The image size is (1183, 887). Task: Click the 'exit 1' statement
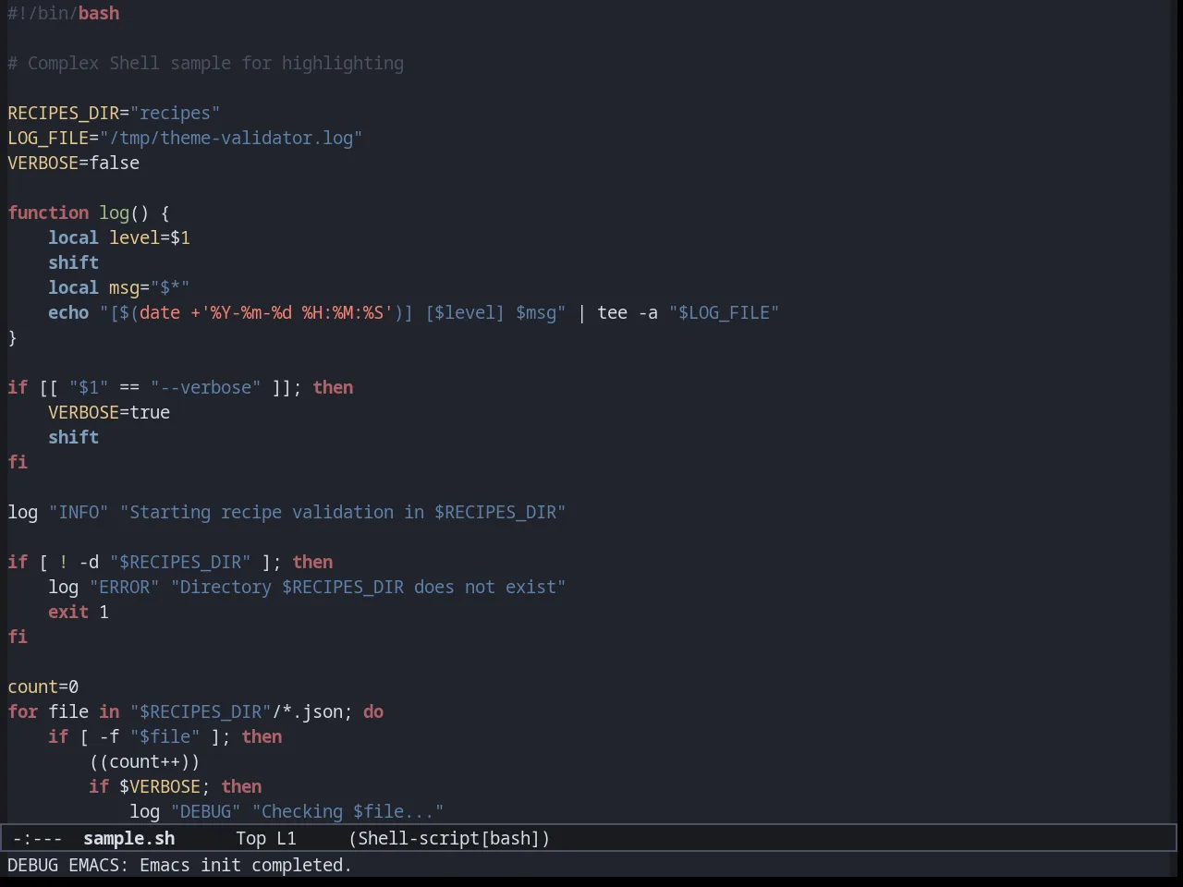point(79,612)
